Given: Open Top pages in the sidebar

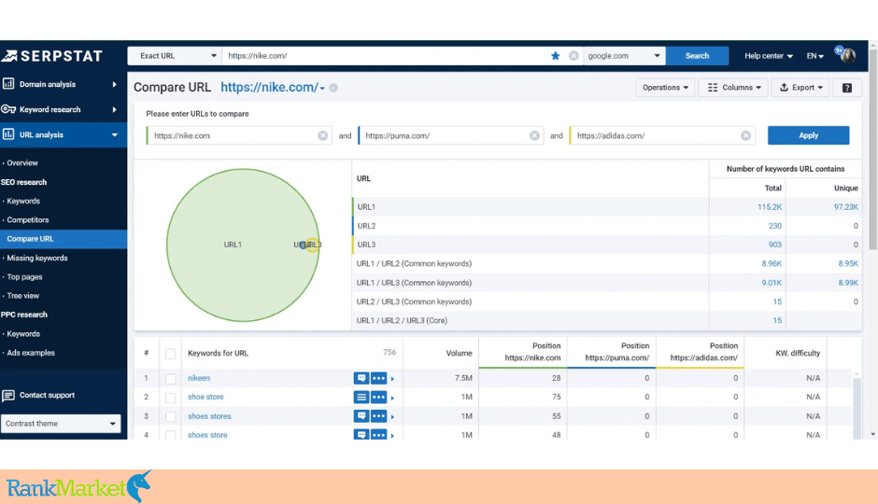Looking at the screenshot, I should coord(24,277).
